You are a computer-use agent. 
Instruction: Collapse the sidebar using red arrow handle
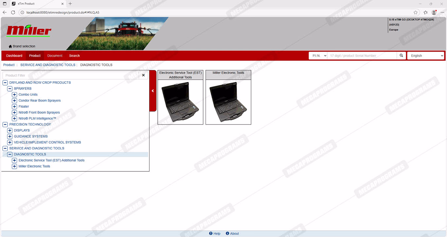(x=153, y=91)
